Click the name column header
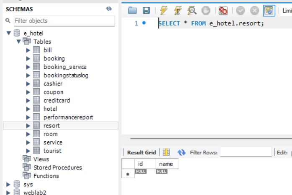Screen dimensions: 292x195 pyautogui.click(x=166, y=164)
